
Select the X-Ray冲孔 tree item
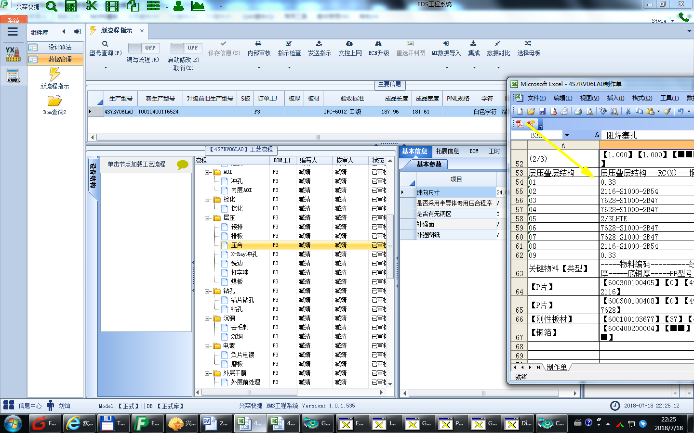[244, 255]
